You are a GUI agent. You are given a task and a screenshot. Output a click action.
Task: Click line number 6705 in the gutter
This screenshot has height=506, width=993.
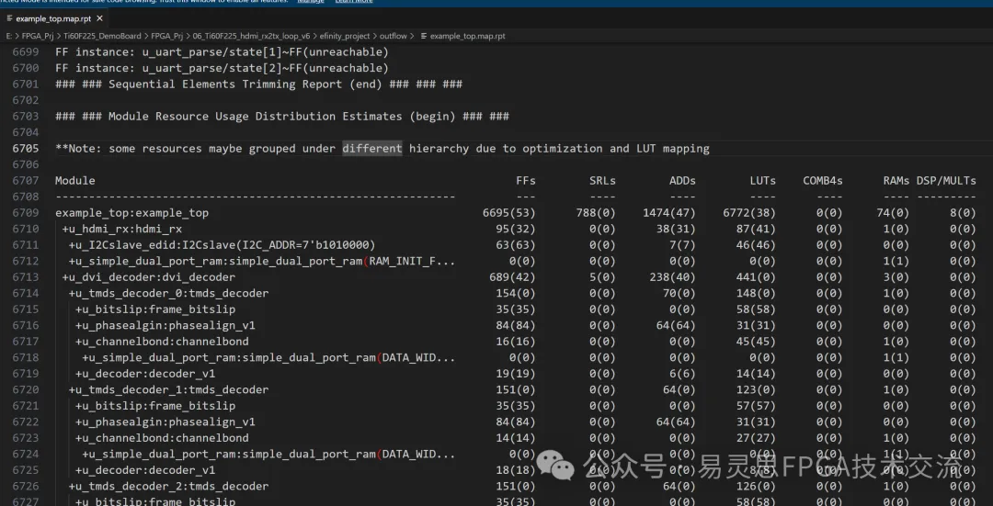click(26, 149)
